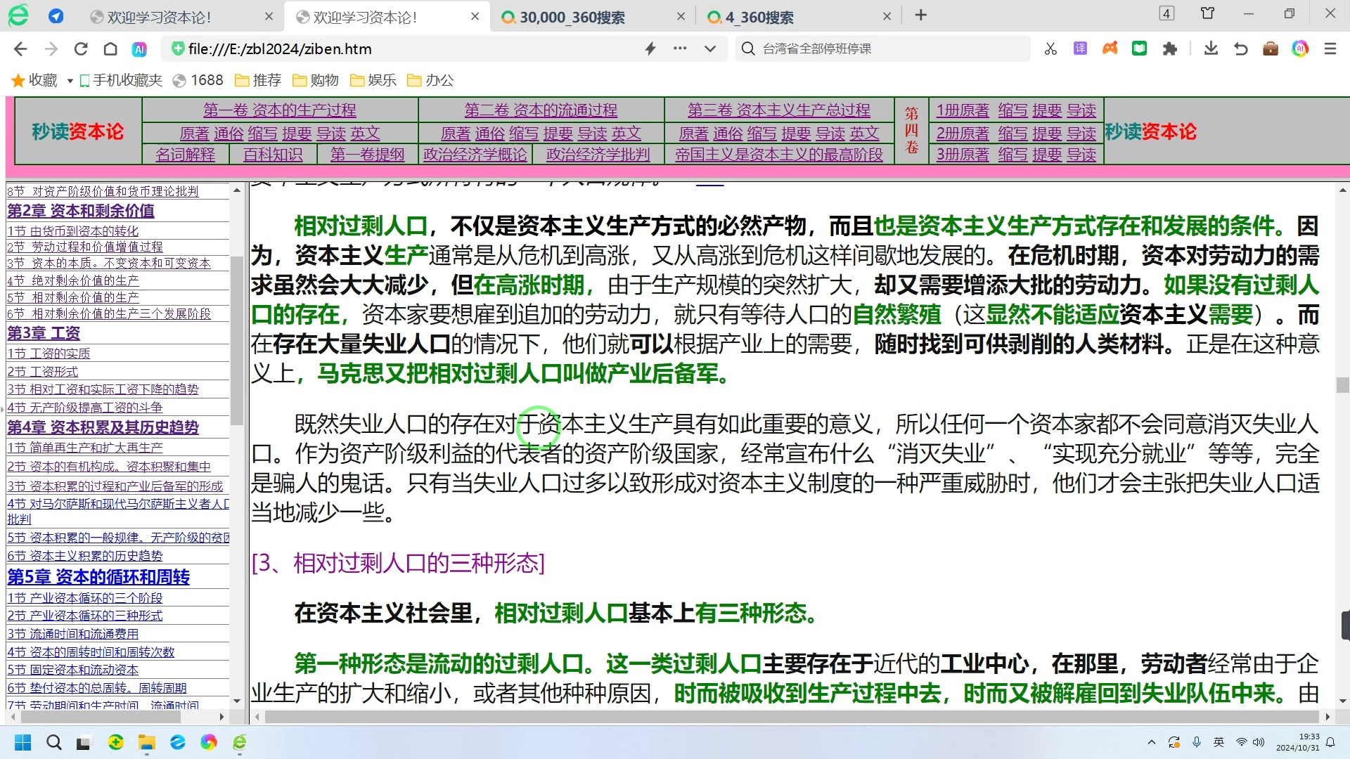The width and height of the screenshot is (1350, 759).
Task: Click the green shield extension icon
Action: pyautogui.click(x=1139, y=48)
